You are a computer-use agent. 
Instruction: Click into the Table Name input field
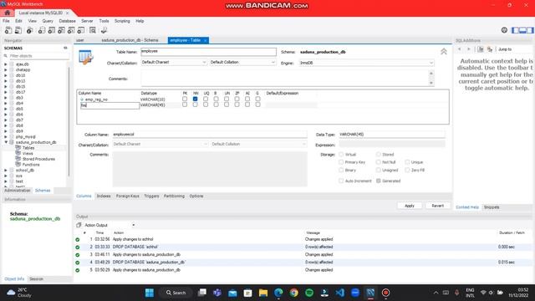[208, 52]
